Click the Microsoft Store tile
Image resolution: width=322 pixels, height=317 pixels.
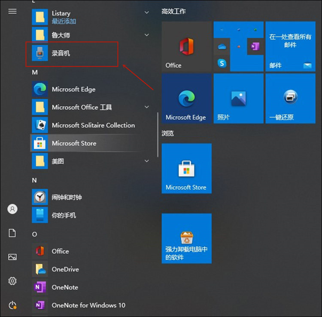[x=186, y=169]
